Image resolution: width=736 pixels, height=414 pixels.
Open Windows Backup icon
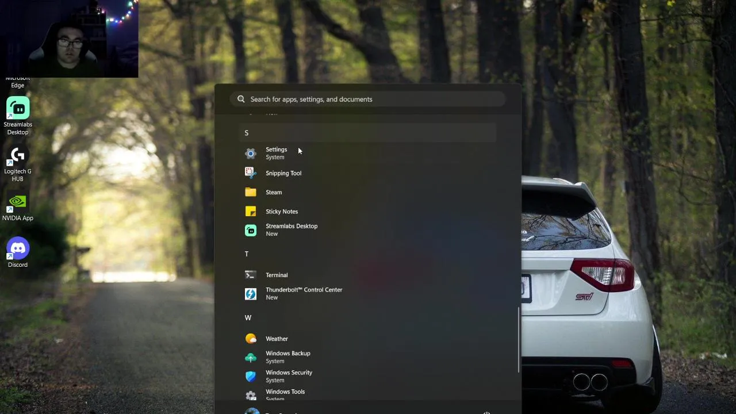pyautogui.click(x=250, y=358)
